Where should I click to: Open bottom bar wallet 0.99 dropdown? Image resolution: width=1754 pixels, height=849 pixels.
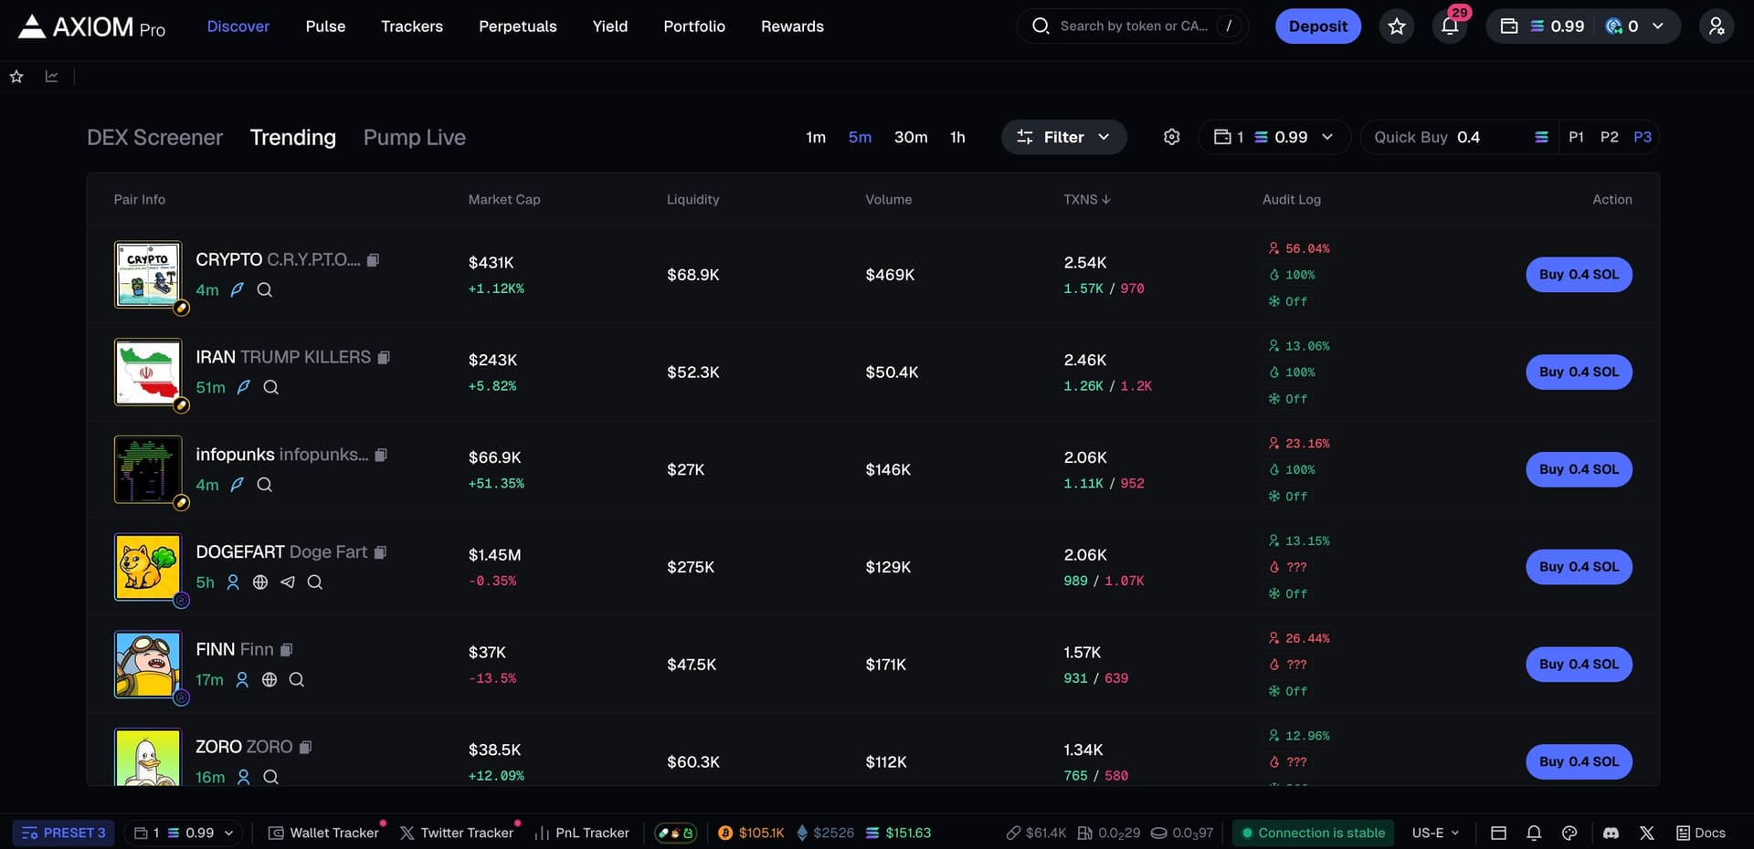tap(184, 833)
